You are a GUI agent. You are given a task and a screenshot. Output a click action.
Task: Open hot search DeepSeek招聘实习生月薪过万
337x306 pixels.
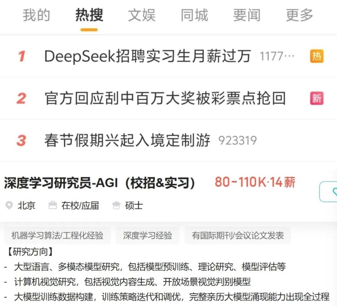(x=147, y=56)
